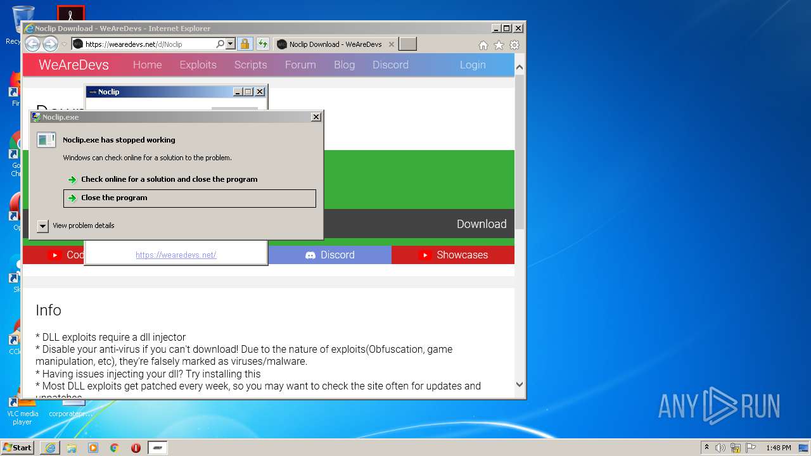Close the Noclip.exe error dialog

(316, 117)
